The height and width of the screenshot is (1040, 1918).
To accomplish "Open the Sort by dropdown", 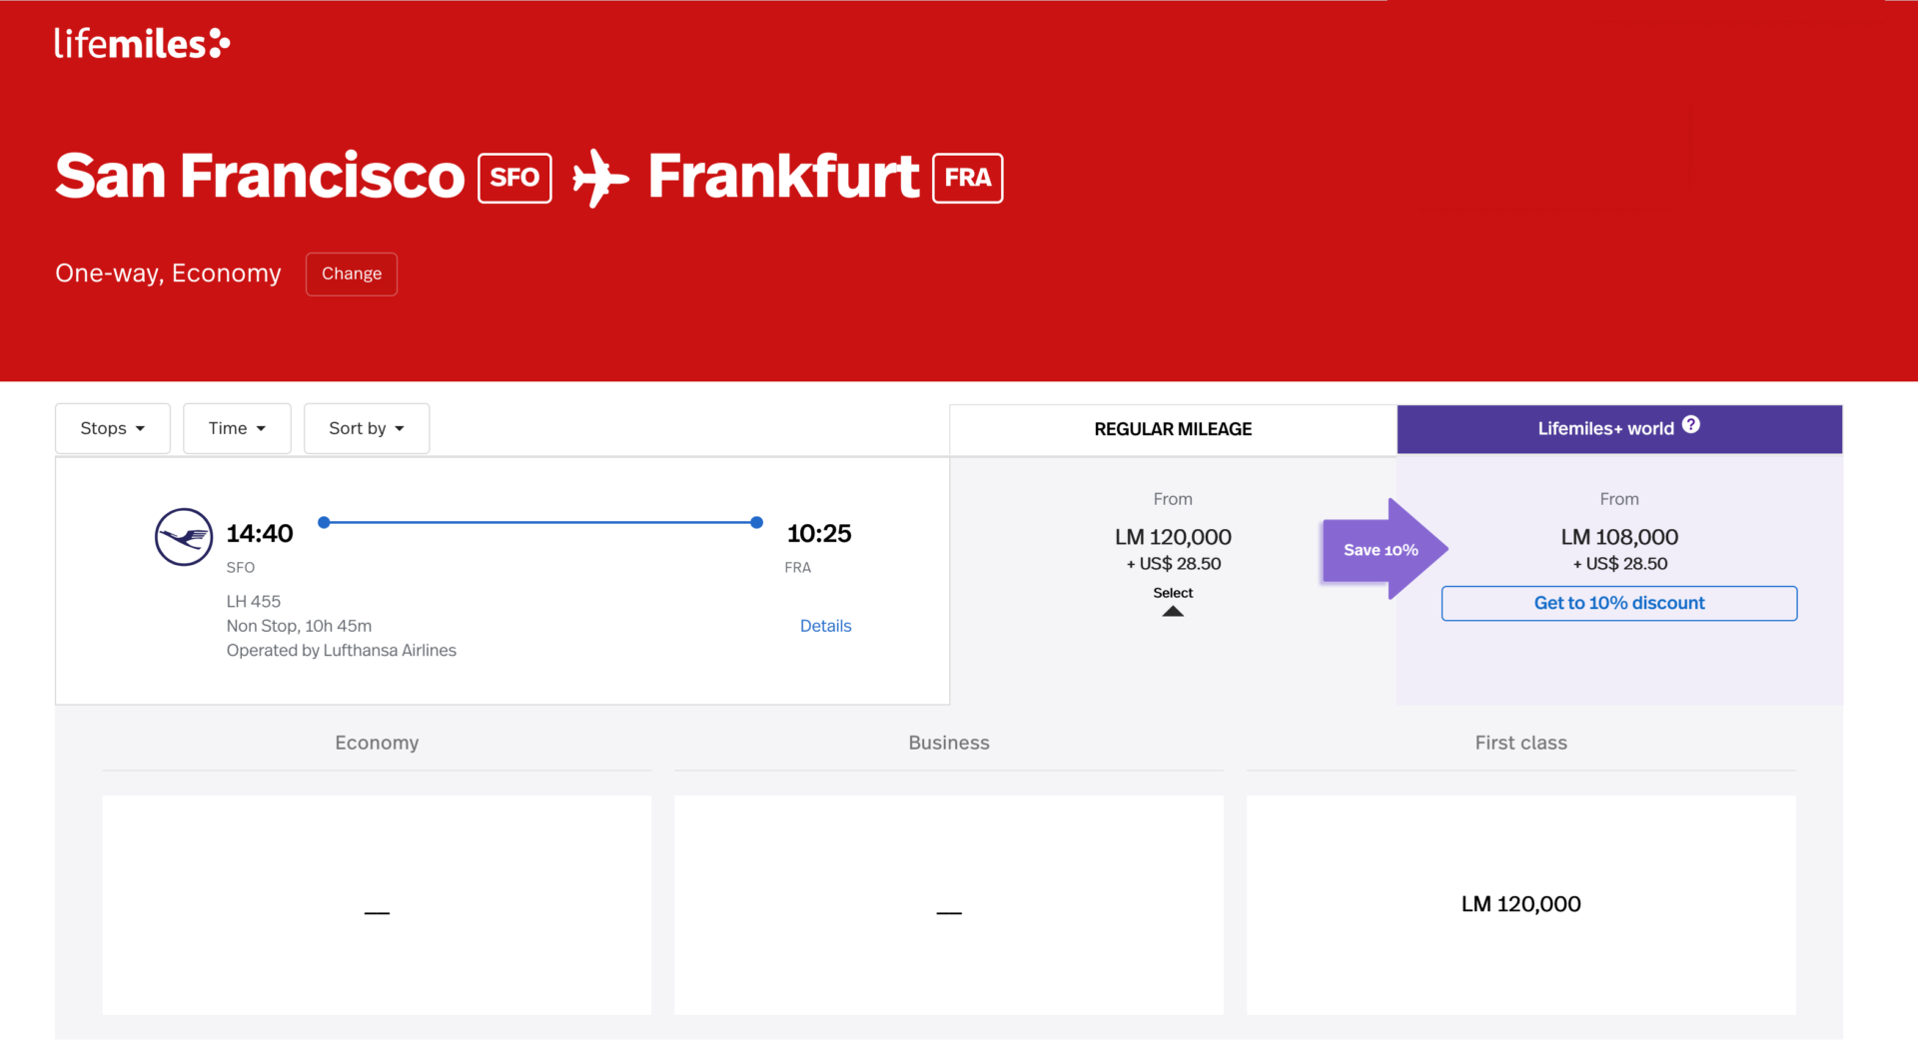I will click(x=367, y=428).
